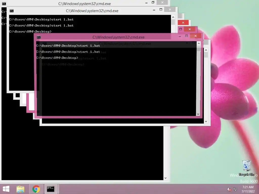Click the rearmost window's cmd.exe title text
This screenshot has width=259, height=194.
pos(84,4)
